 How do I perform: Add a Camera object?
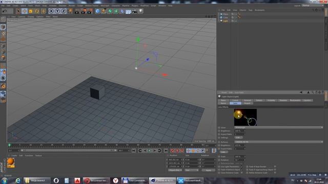click(134, 11)
